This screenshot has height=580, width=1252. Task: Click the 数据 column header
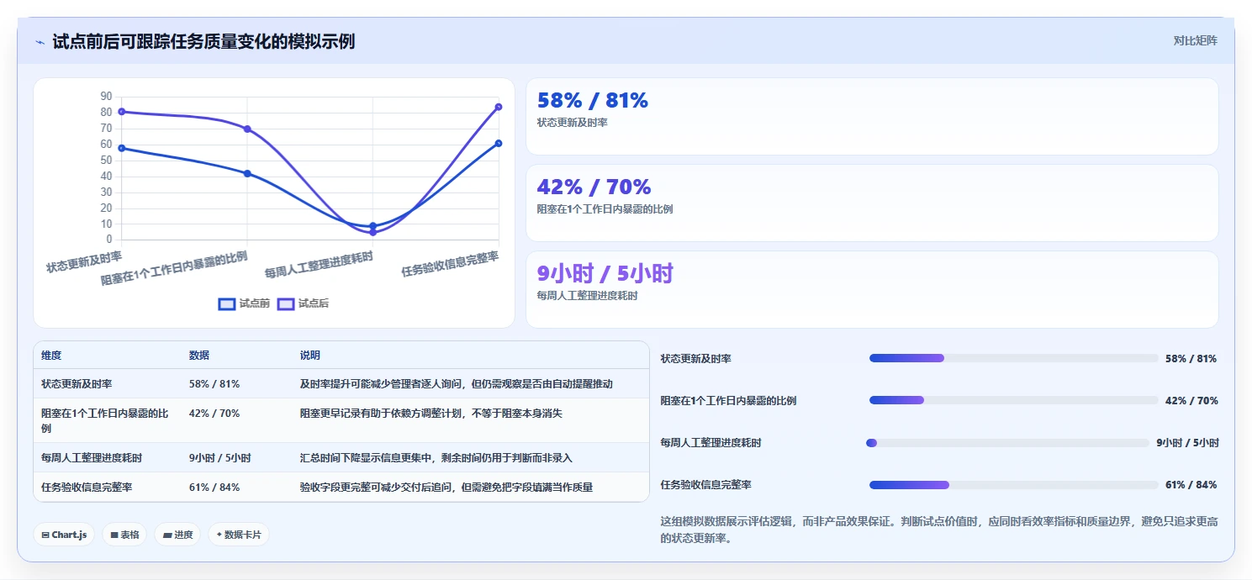coord(199,356)
